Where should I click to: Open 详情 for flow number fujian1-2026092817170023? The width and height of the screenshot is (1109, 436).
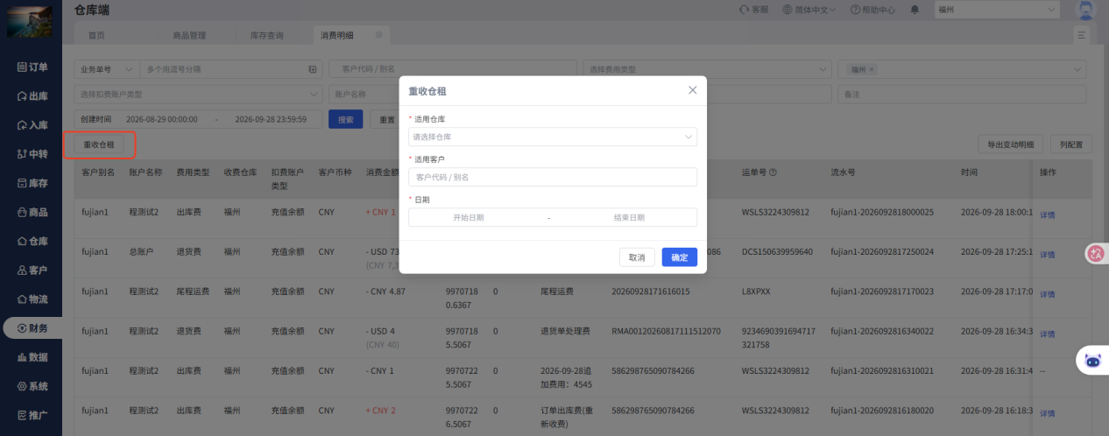1048,294
